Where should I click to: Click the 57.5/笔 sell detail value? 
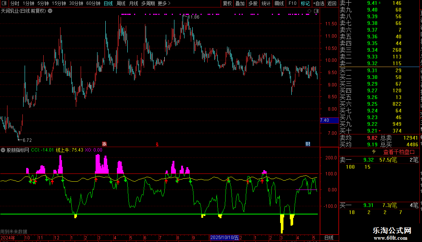(x=388, y=160)
